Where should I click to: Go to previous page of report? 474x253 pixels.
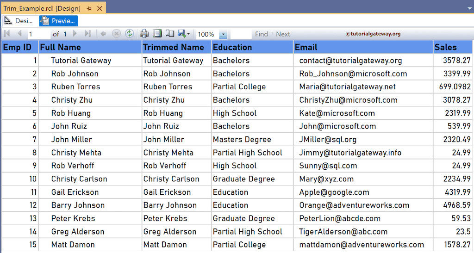pos(19,33)
